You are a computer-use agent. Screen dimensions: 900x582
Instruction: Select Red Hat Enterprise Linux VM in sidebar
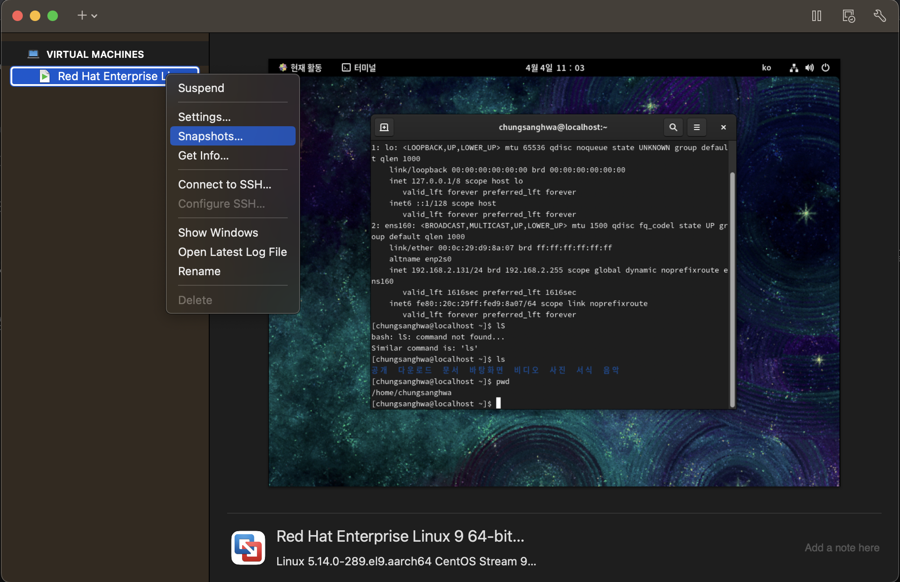coord(105,76)
